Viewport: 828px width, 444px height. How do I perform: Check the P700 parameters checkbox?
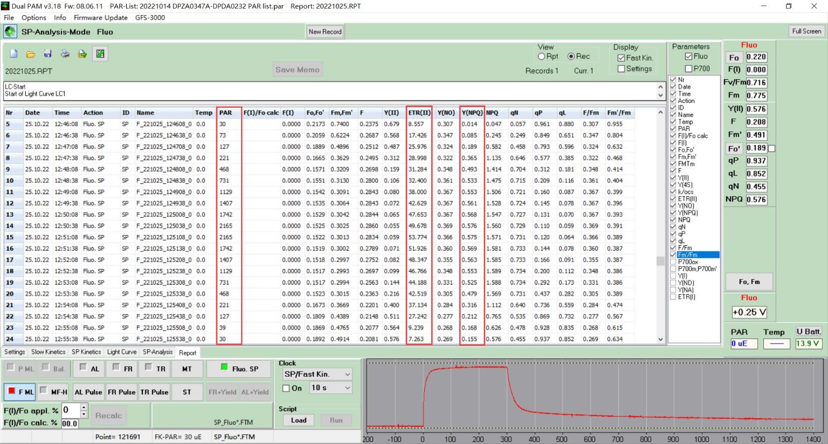[x=689, y=69]
